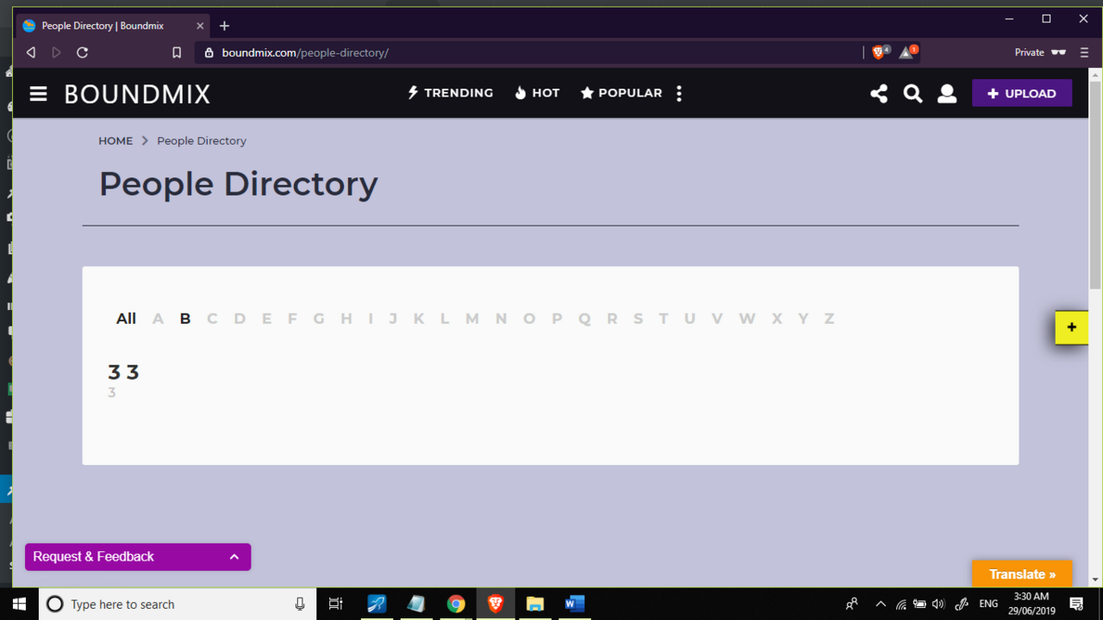
Task: Open the hamburger menu beside BOUNDMIX
Action: click(x=38, y=93)
